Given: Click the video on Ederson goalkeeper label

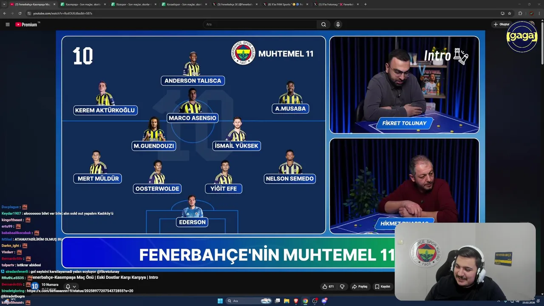Looking at the screenshot, I should click(x=193, y=222).
